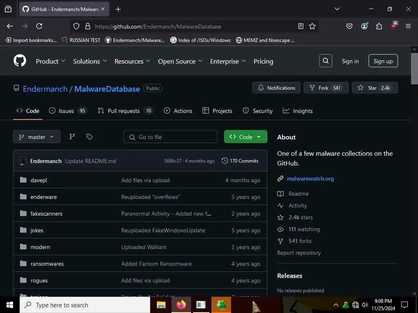Open the jokes folder
The width and height of the screenshot is (418, 313).
pos(37,231)
